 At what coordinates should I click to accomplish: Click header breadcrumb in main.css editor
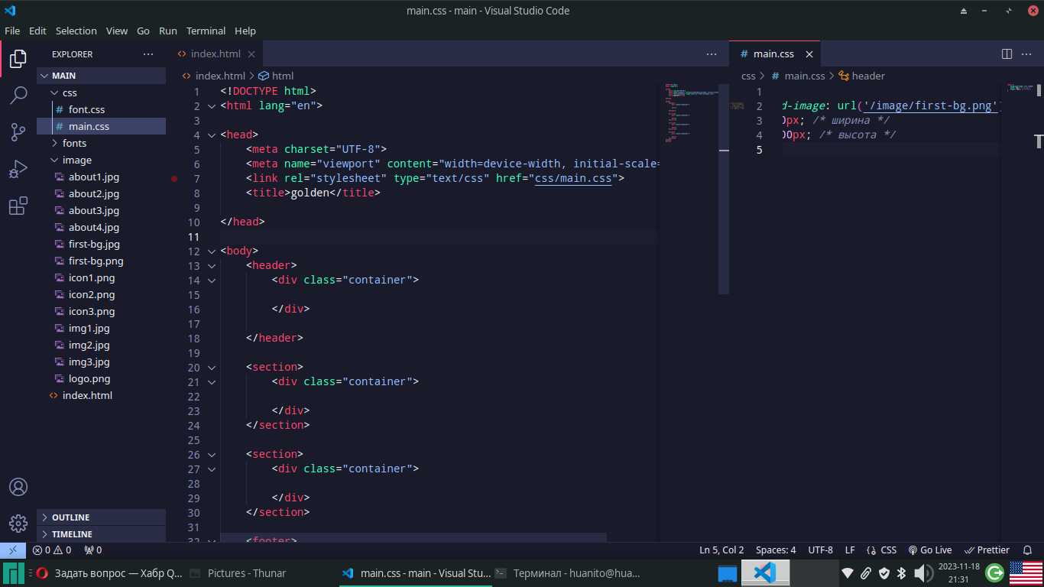click(x=861, y=76)
